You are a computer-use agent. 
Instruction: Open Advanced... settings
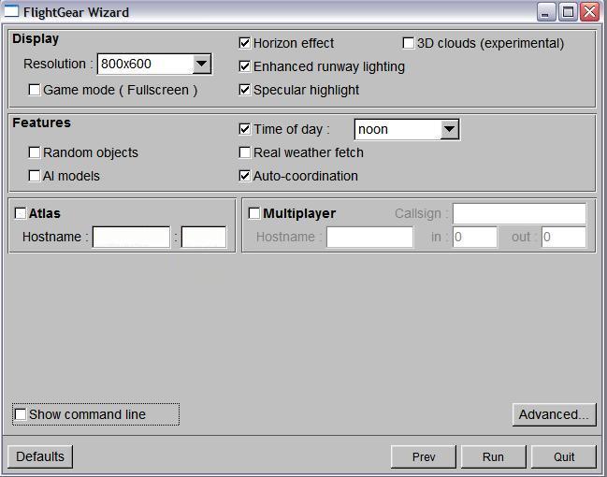click(x=554, y=414)
